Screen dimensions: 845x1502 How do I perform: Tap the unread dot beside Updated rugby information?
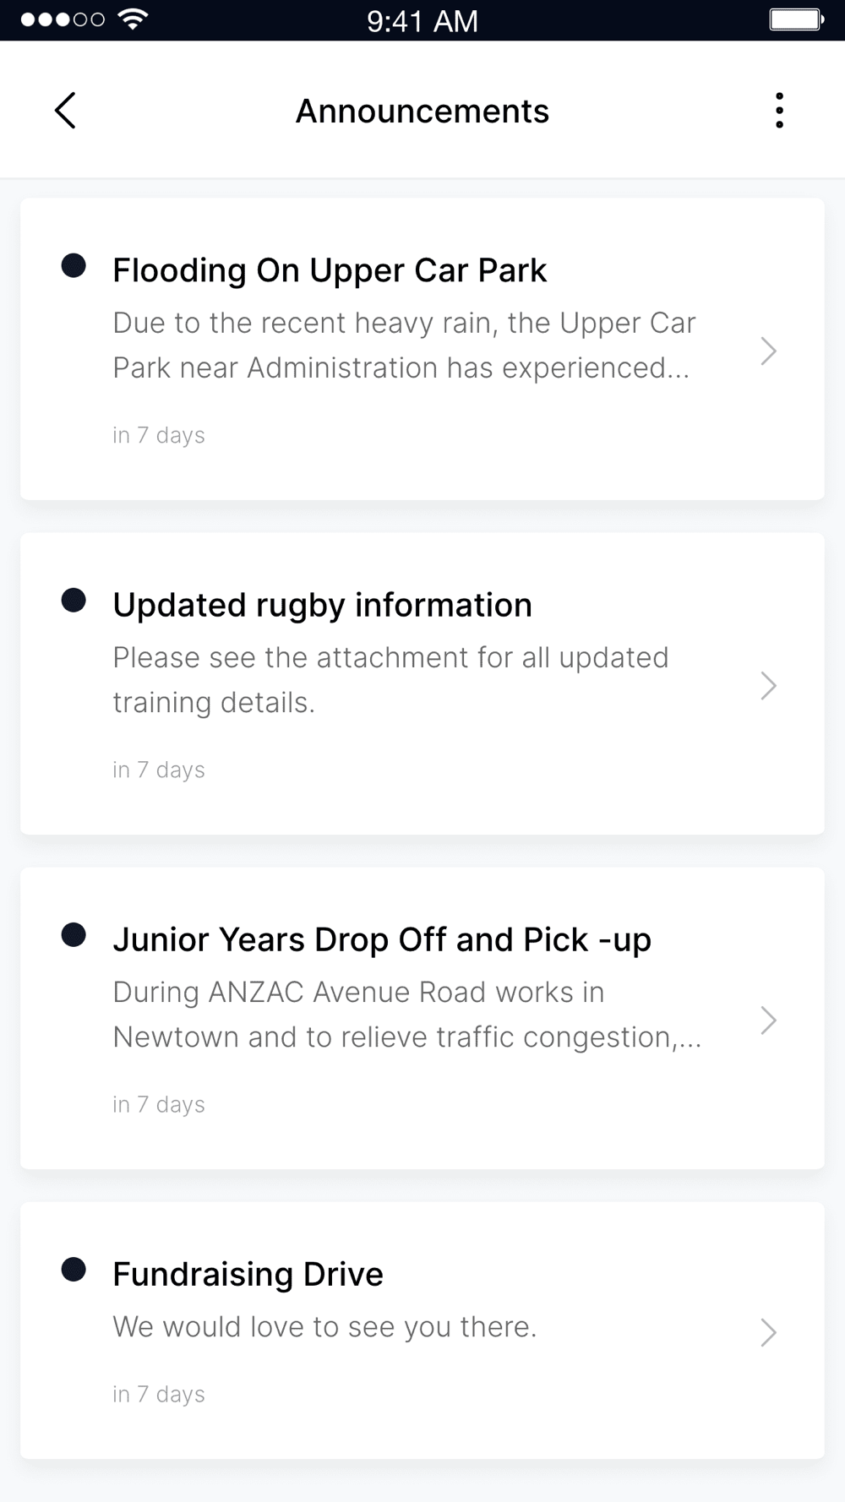[74, 601]
